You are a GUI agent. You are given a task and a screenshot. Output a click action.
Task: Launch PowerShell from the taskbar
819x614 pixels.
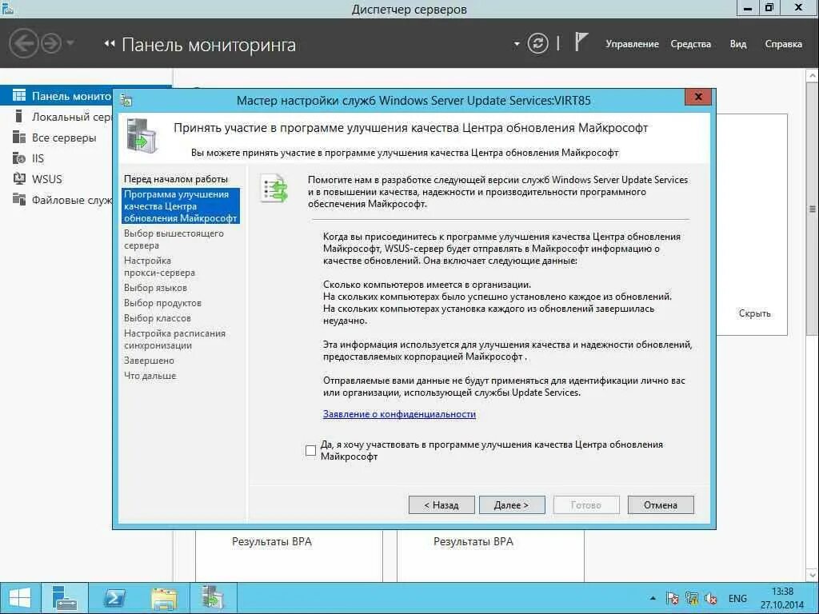(114, 598)
